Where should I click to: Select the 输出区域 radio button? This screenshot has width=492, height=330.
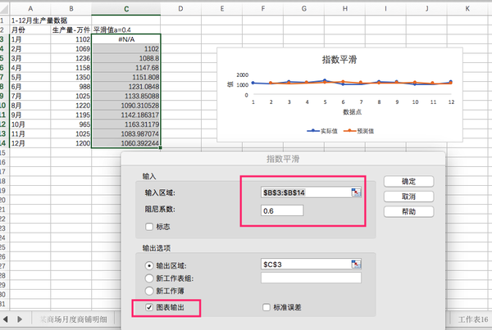[149, 266]
